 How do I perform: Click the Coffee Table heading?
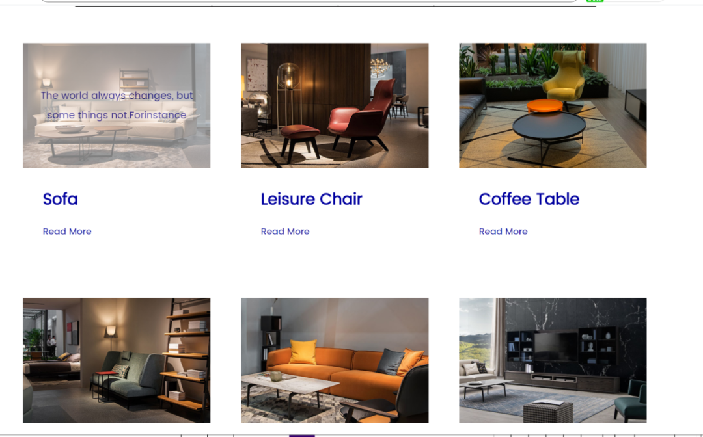[x=529, y=199]
